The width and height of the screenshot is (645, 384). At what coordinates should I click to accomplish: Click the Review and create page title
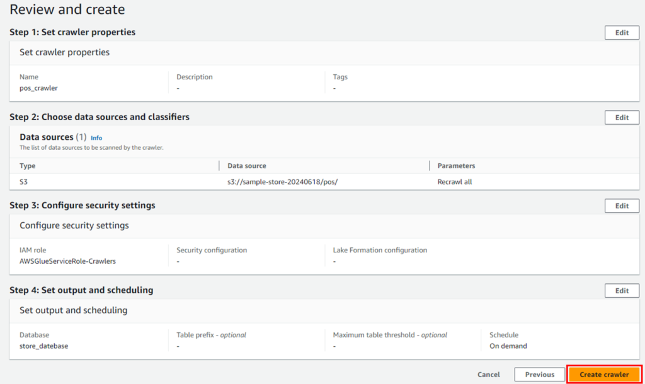pos(67,9)
